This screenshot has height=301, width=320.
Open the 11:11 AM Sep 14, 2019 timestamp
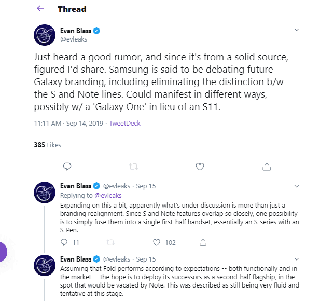tap(68, 124)
